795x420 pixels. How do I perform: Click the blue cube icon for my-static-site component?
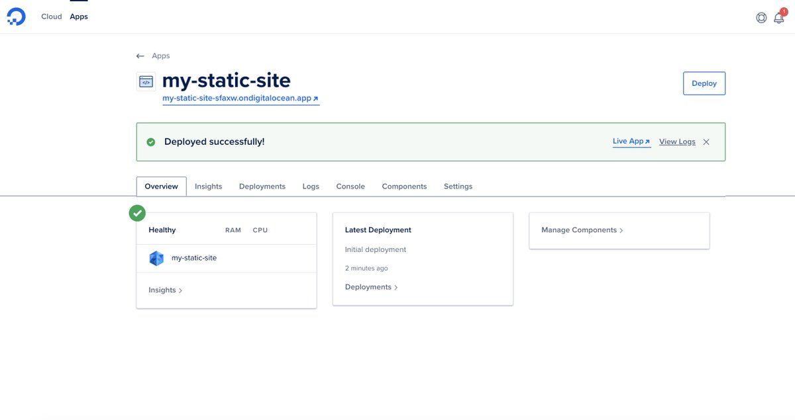156,257
